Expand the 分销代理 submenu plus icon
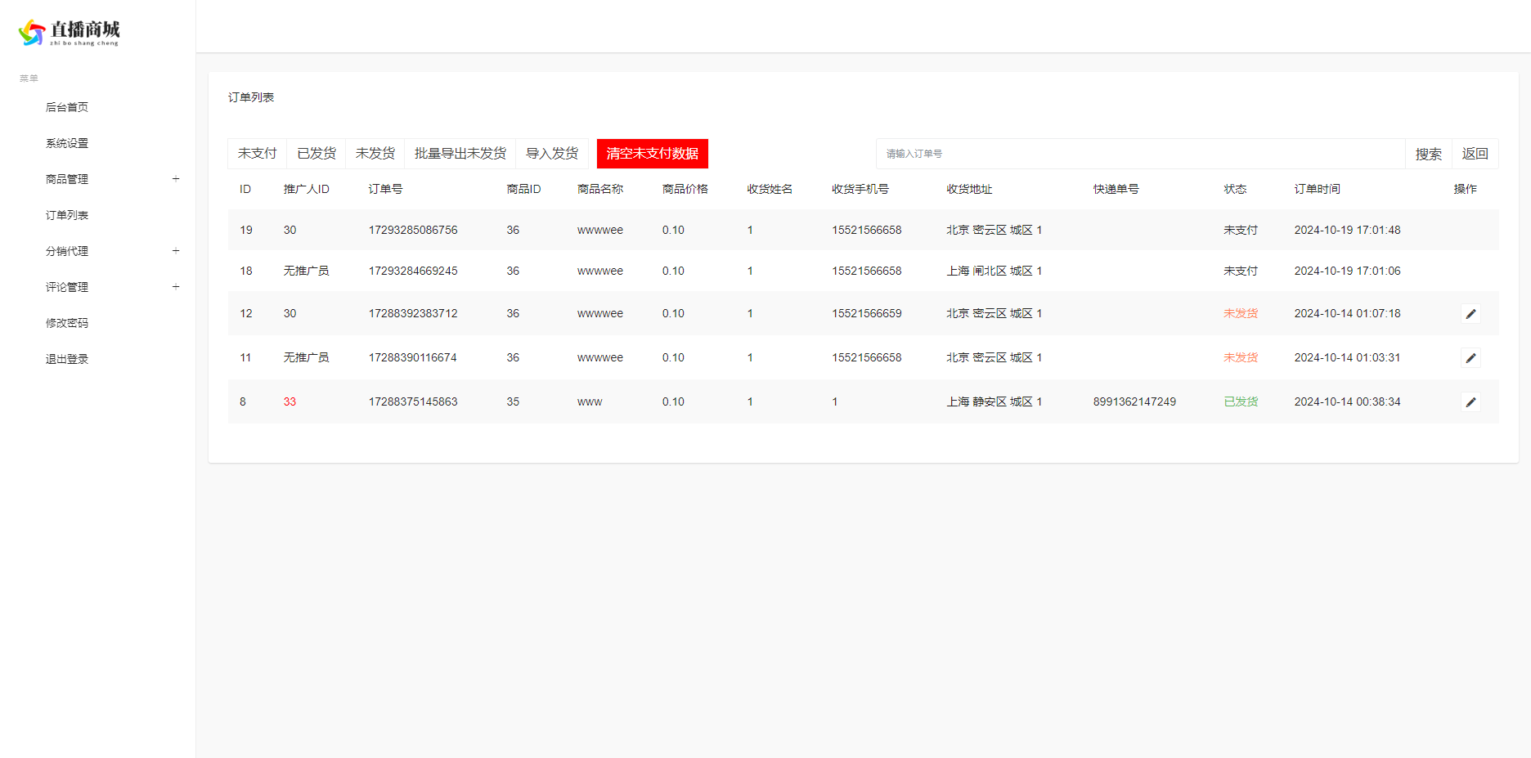The width and height of the screenshot is (1531, 758). click(x=176, y=251)
